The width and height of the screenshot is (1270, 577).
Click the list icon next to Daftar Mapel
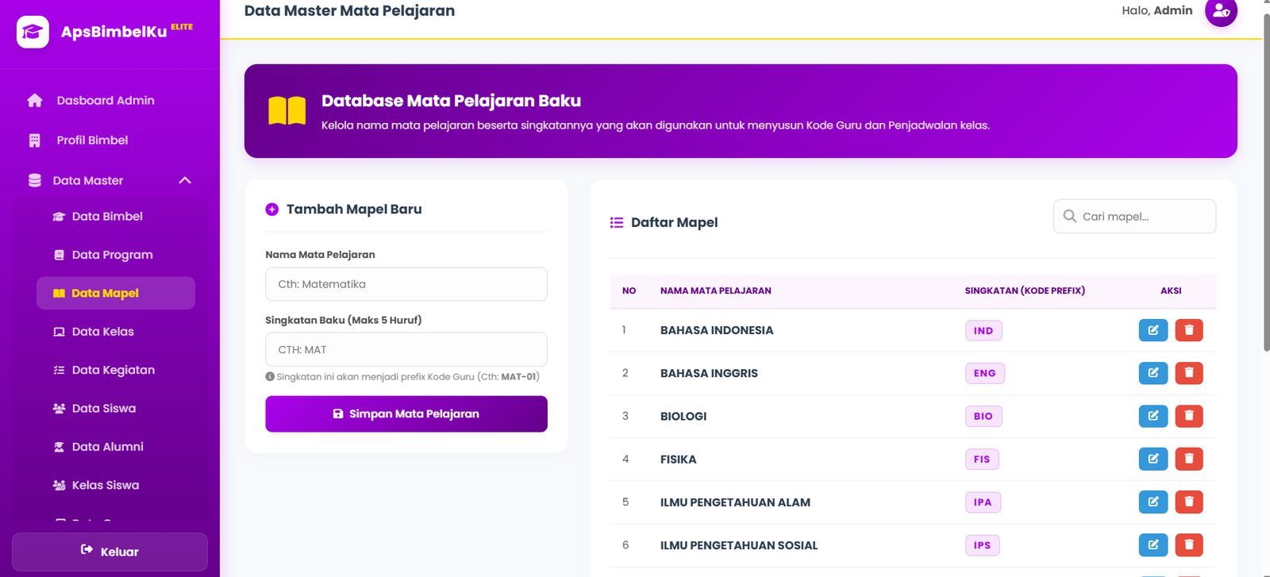(617, 222)
